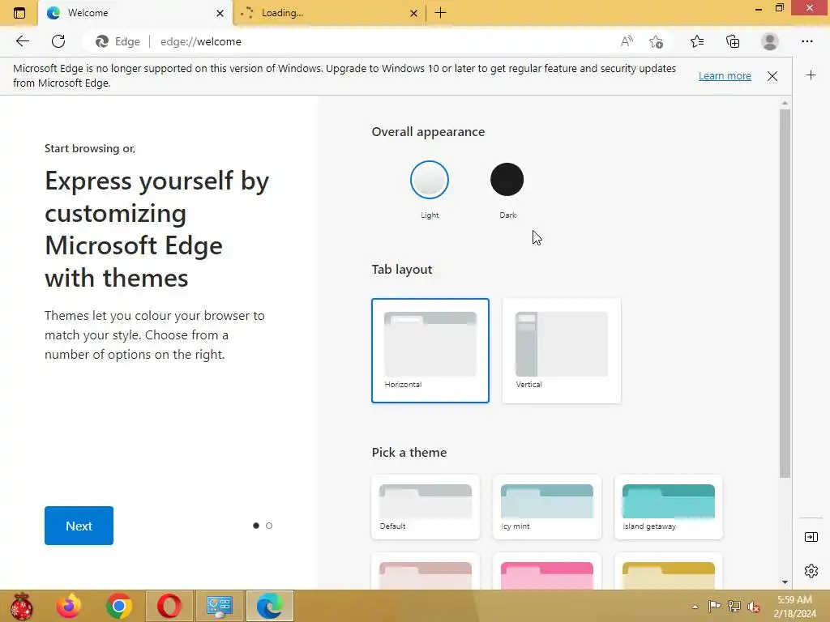This screenshot has height=622, width=830.
Task: Show hidden system tray icons
Action: [695, 607]
